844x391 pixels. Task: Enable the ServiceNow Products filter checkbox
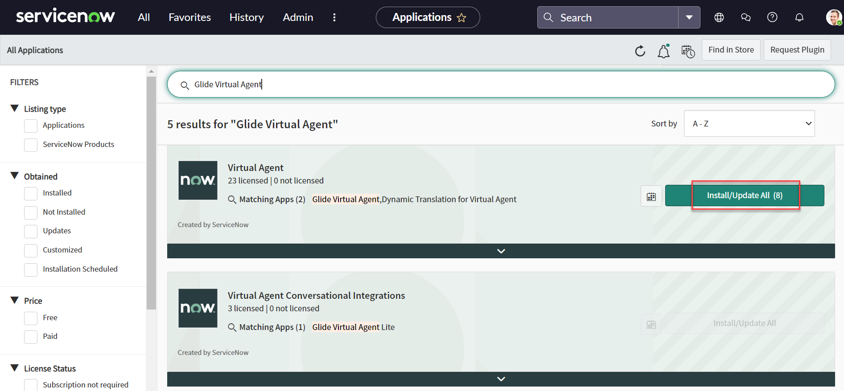[31, 145]
